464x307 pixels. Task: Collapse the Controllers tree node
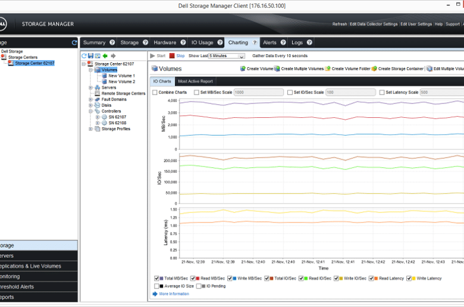pos(91,111)
